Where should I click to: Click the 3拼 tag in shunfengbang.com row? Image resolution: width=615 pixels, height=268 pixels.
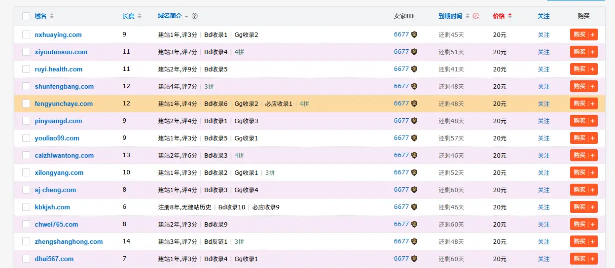pos(209,87)
